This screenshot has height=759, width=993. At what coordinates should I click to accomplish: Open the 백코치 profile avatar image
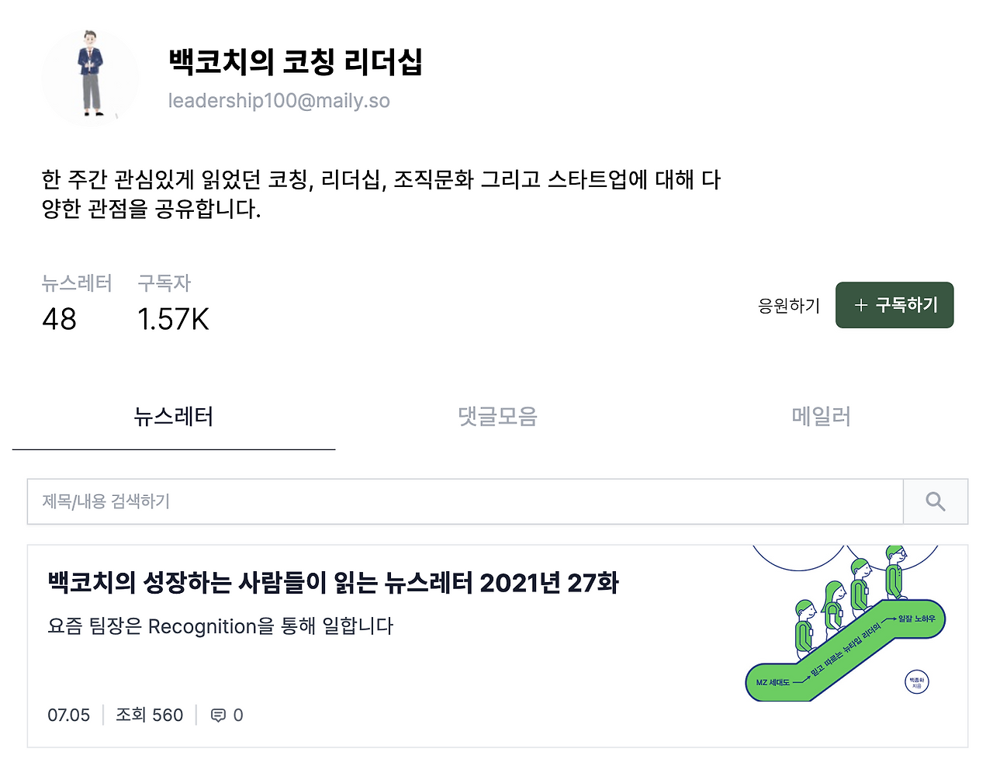[x=91, y=78]
